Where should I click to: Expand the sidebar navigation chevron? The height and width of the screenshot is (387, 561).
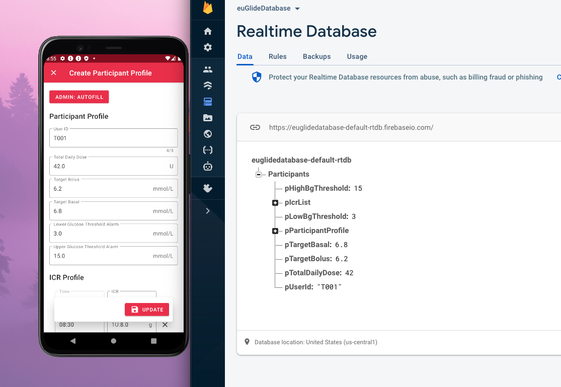click(207, 211)
